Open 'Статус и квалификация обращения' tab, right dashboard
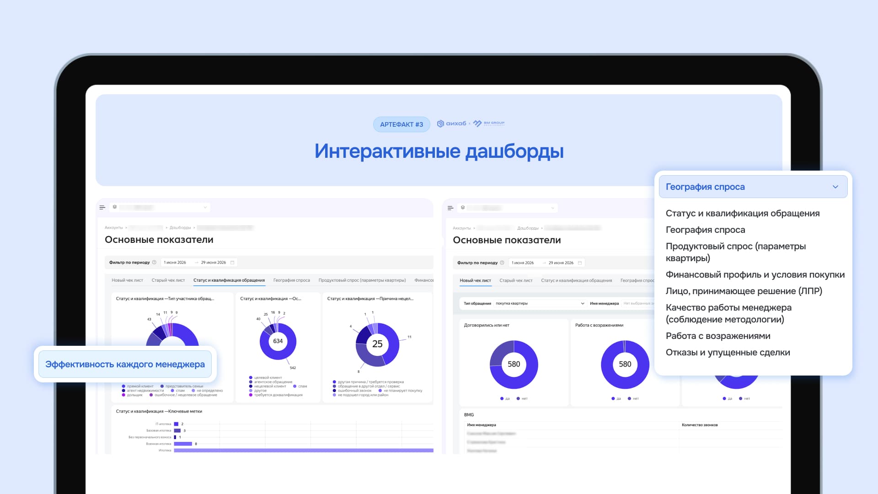878x494 pixels. [577, 281]
